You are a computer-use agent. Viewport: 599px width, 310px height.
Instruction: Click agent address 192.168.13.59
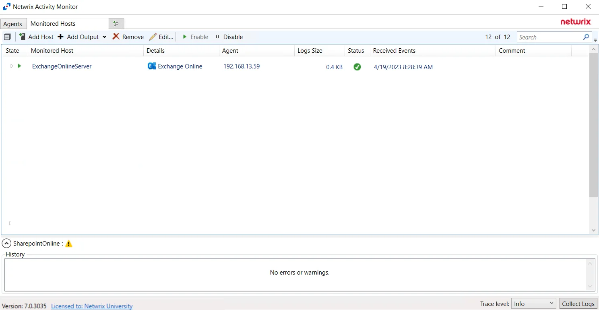coord(242,66)
